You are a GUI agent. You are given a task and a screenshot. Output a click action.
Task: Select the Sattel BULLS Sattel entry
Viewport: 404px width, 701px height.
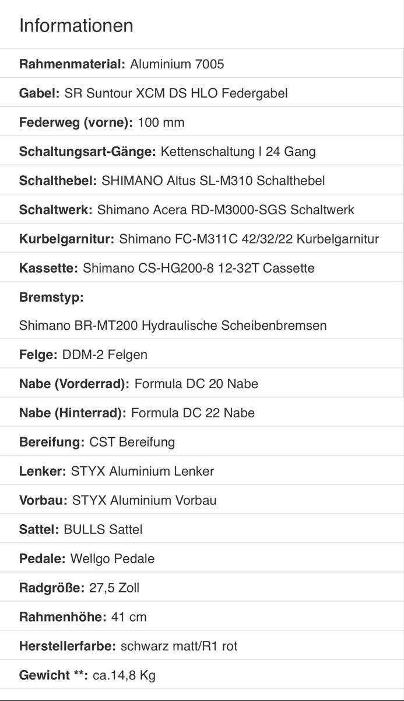(202, 529)
